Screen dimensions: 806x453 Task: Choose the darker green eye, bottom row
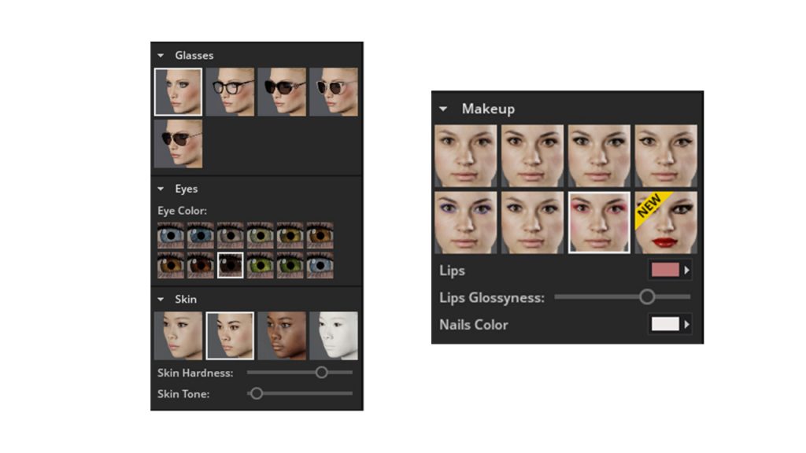[x=290, y=265]
